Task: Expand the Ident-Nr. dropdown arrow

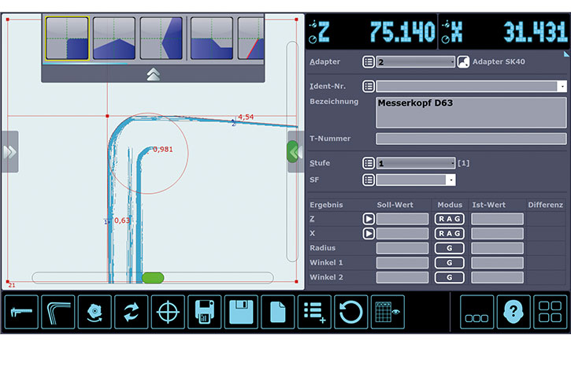Action: (x=562, y=87)
